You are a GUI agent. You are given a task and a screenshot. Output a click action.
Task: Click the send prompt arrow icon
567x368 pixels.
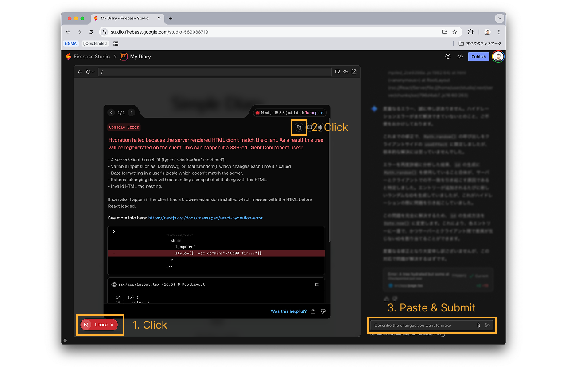(487, 325)
